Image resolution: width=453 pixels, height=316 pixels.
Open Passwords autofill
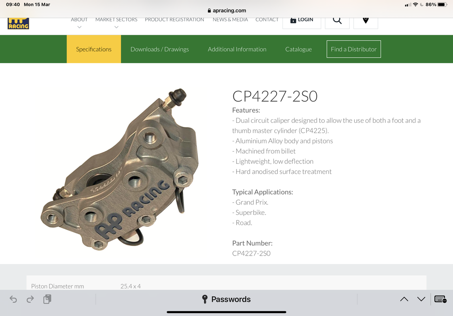point(226,299)
